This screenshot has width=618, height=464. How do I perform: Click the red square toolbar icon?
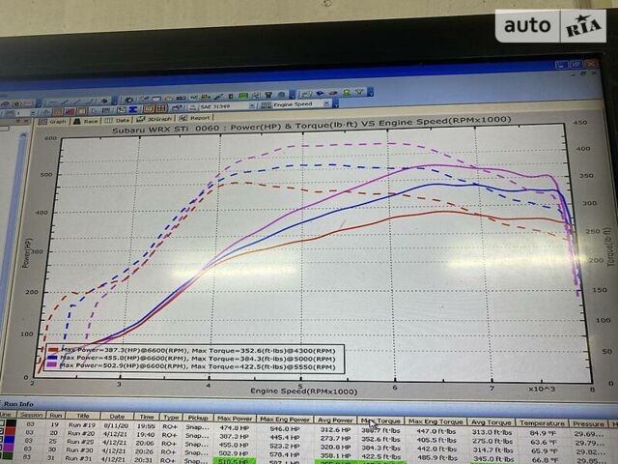pos(70,111)
